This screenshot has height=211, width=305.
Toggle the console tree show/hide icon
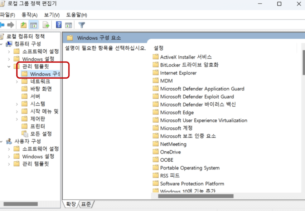[x=33, y=25]
